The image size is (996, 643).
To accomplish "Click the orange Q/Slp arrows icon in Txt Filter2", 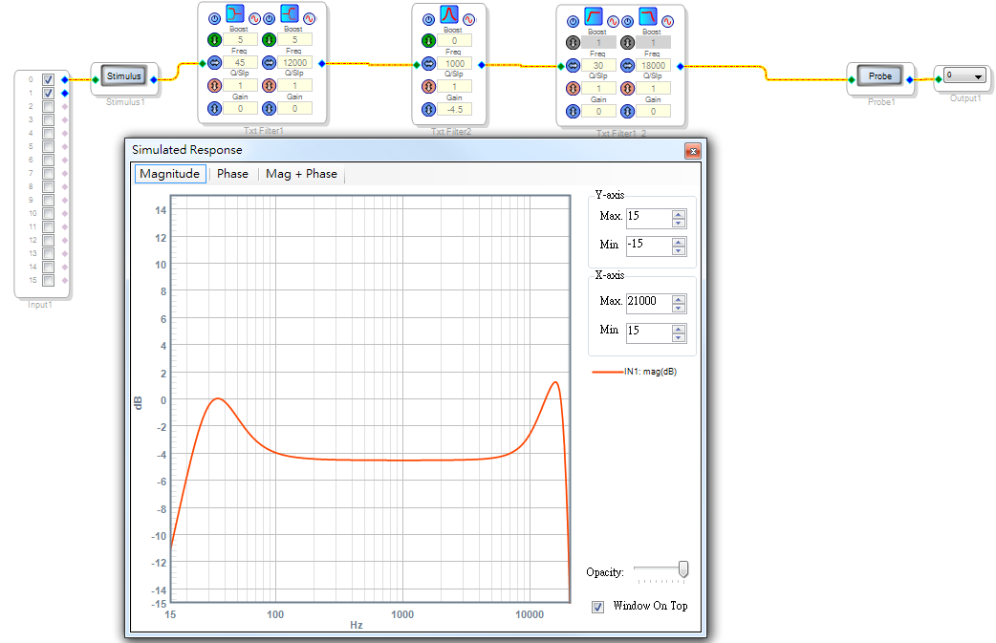I will click(429, 86).
